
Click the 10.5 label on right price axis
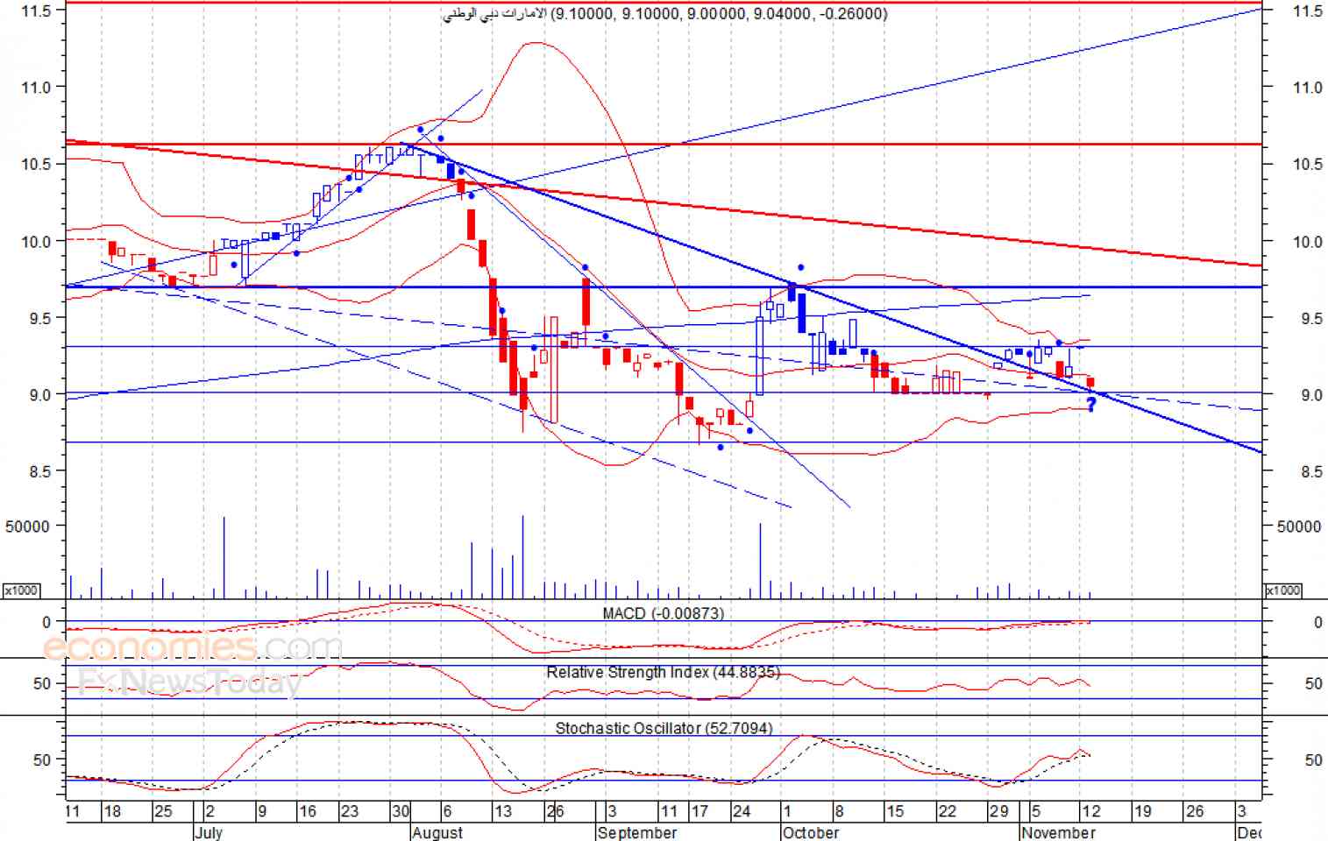tap(1308, 165)
